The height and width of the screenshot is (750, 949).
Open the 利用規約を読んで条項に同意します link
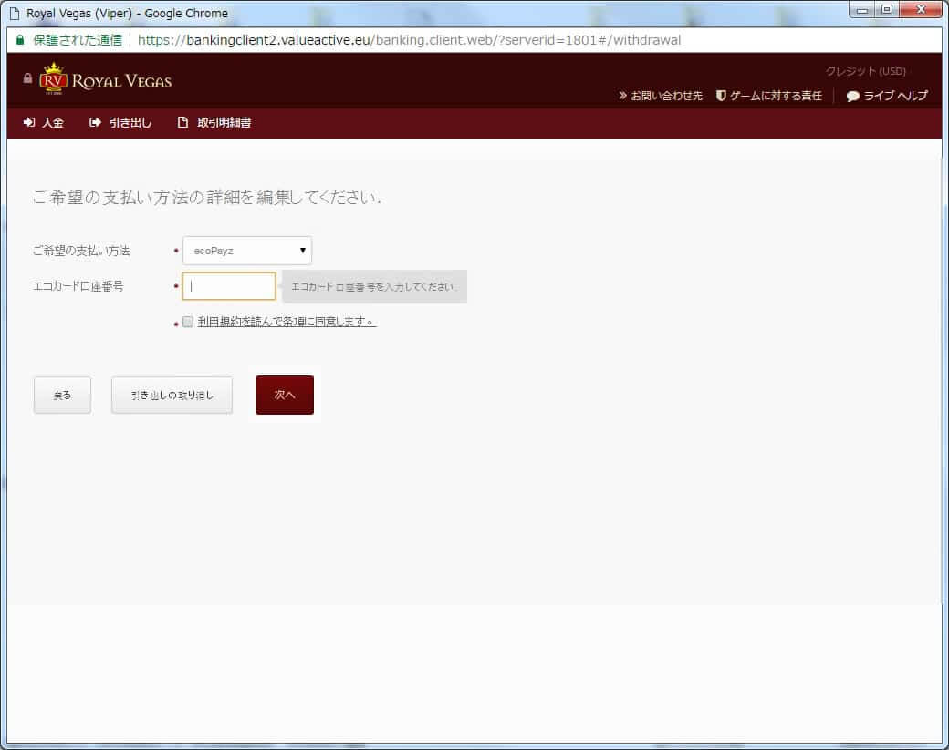click(x=287, y=322)
